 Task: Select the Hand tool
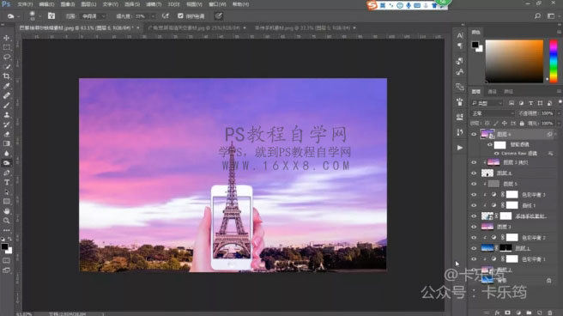click(x=7, y=211)
